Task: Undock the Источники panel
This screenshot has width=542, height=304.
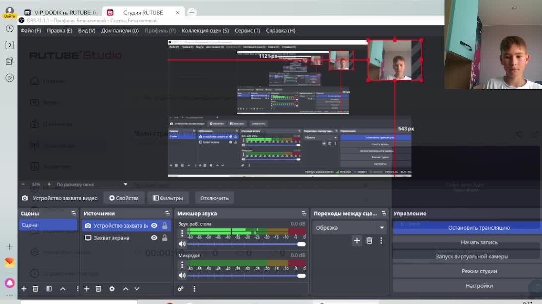Action: pos(167,214)
